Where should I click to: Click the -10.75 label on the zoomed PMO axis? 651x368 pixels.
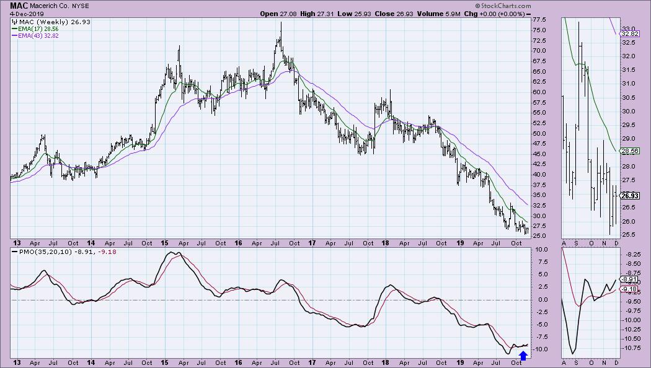(x=631, y=348)
